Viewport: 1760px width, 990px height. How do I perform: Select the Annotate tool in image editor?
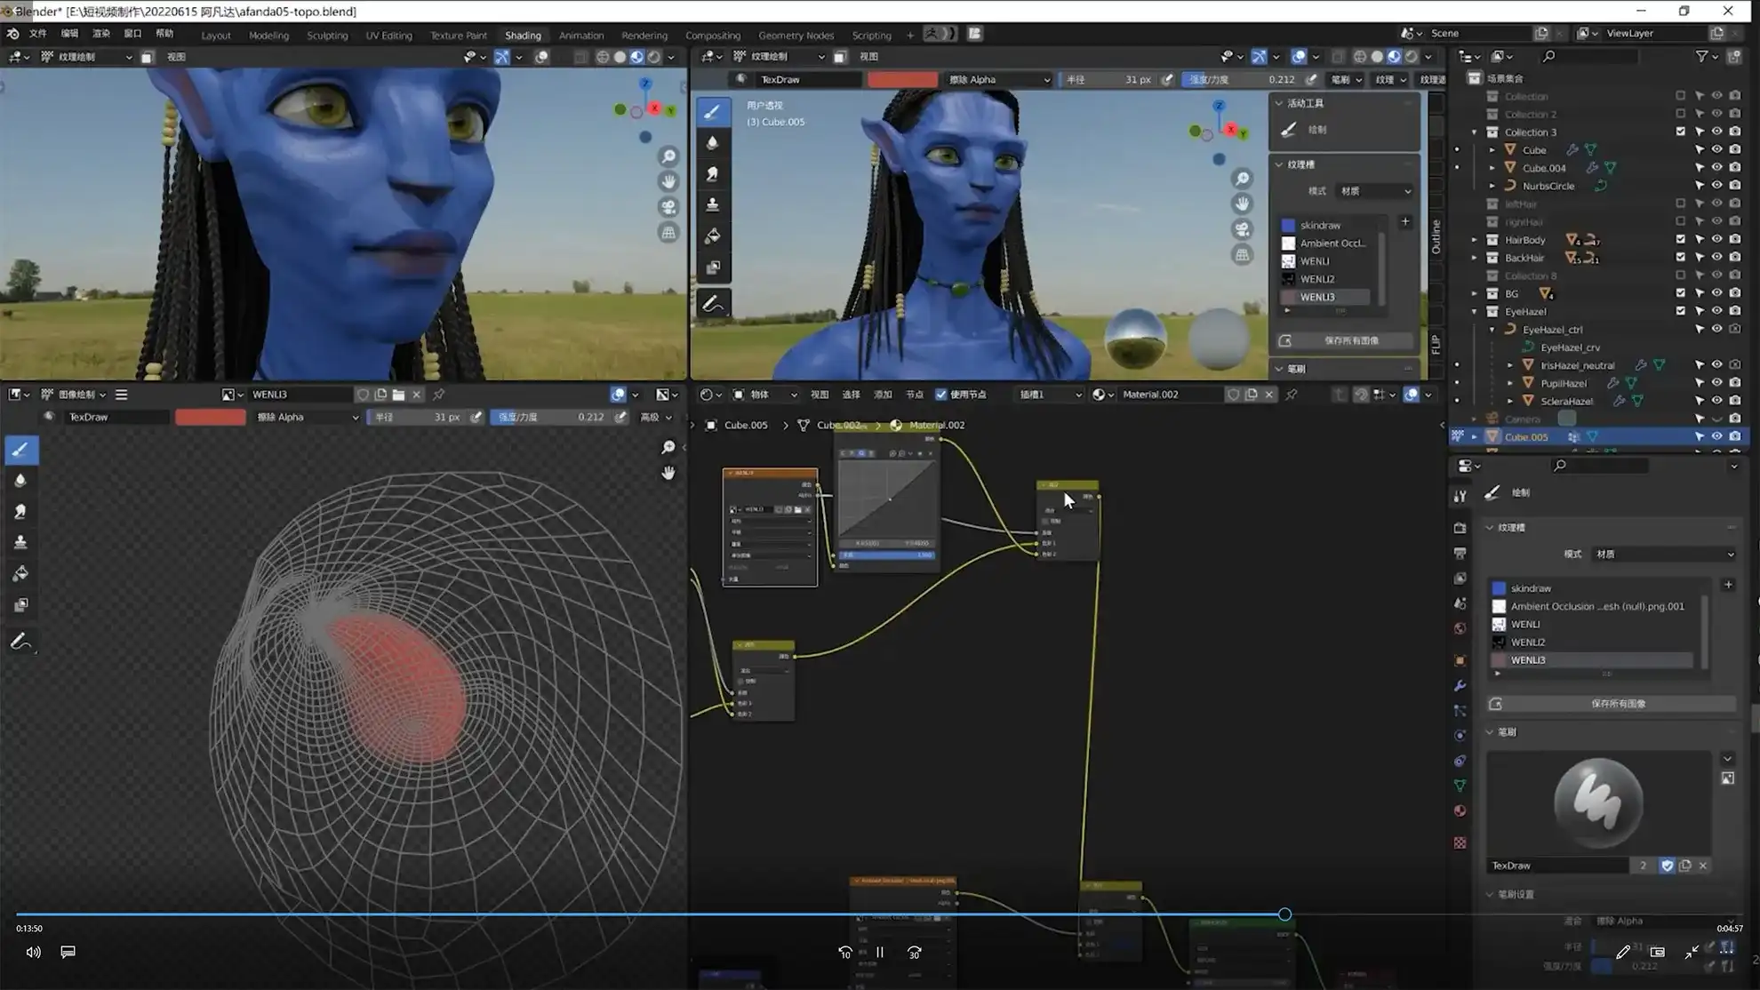click(x=20, y=641)
